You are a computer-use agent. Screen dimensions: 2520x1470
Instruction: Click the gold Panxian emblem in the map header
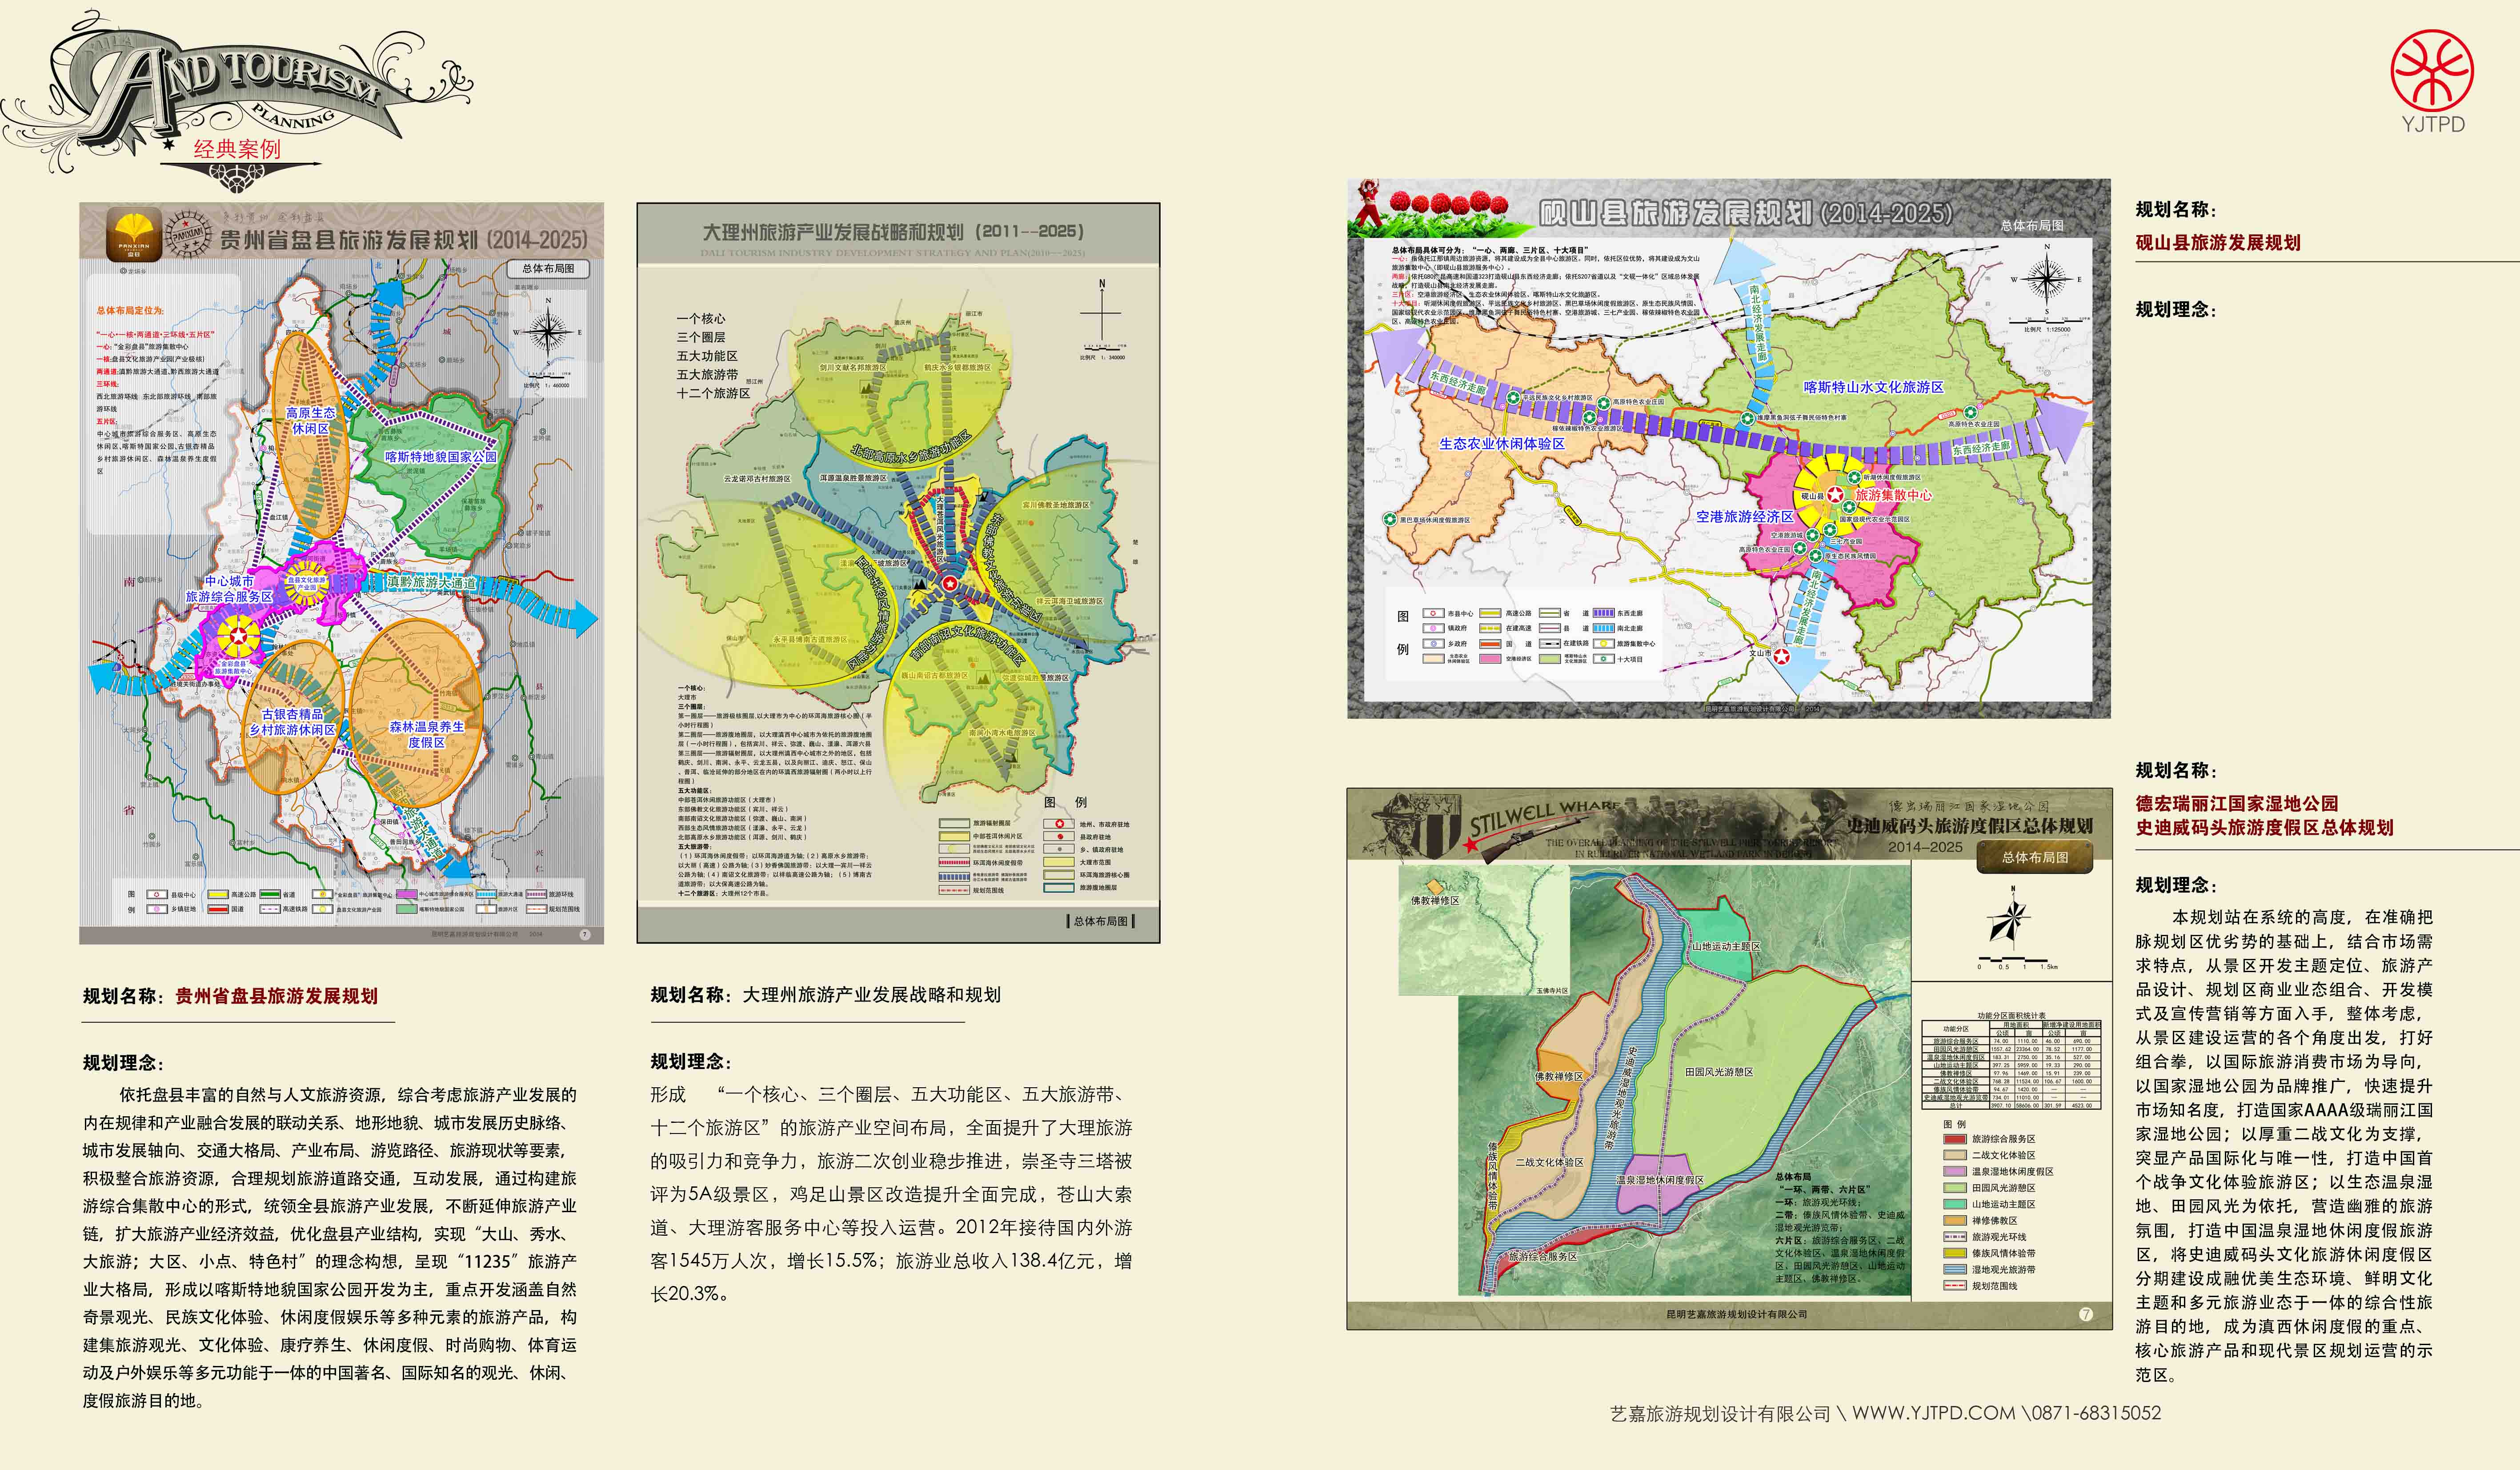(x=134, y=233)
